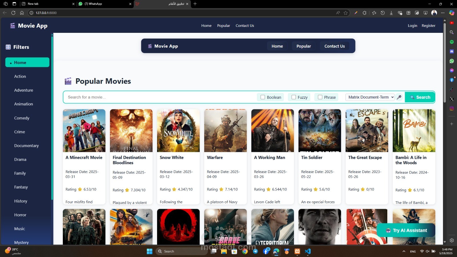Enable the Phrase search checkbox
This screenshot has width=457, height=257.
[320, 97]
